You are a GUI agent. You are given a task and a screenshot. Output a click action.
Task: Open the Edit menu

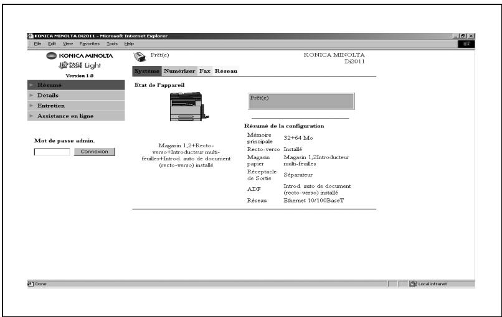(52, 44)
